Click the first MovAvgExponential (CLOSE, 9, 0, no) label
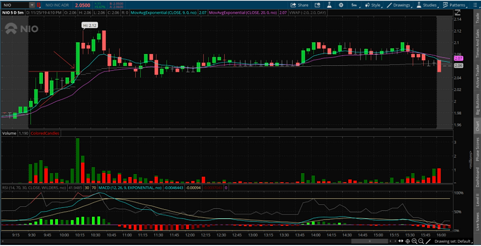481x246 pixels. [x=164, y=13]
